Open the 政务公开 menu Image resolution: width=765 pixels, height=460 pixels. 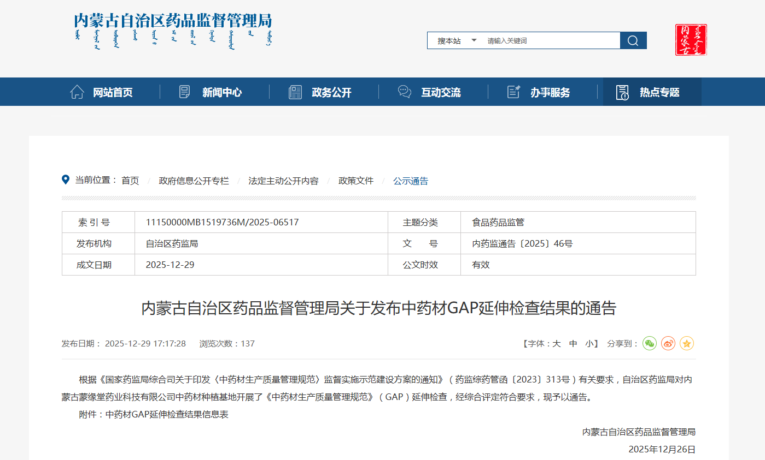click(331, 92)
